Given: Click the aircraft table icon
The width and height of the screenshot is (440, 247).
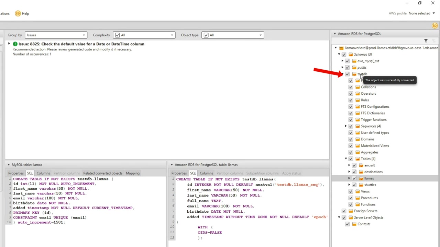Looking at the screenshot, I should point(361,165).
